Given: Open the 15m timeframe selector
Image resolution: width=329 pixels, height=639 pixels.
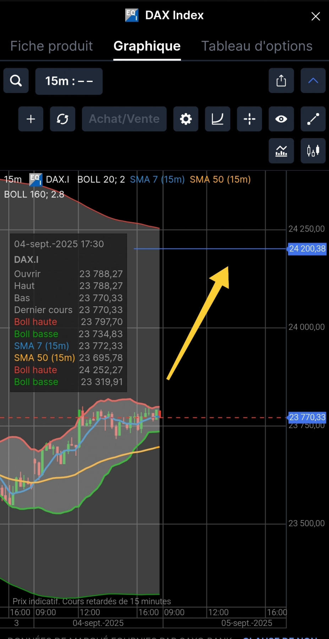Looking at the screenshot, I should click(69, 81).
